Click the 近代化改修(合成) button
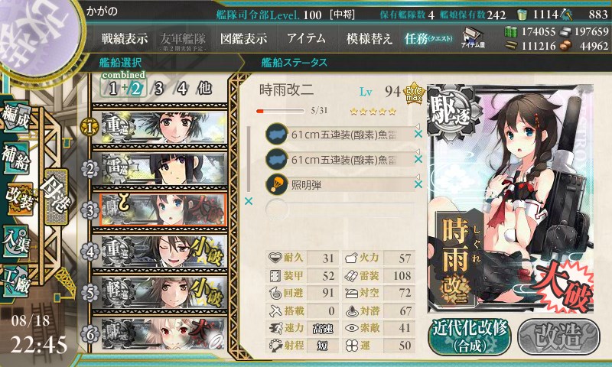Screen dimensions: 612x367 coord(470,336)
